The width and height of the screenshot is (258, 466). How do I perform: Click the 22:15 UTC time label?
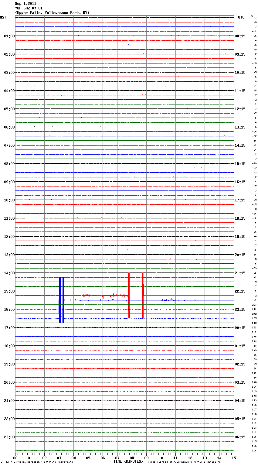pos(240,291)
